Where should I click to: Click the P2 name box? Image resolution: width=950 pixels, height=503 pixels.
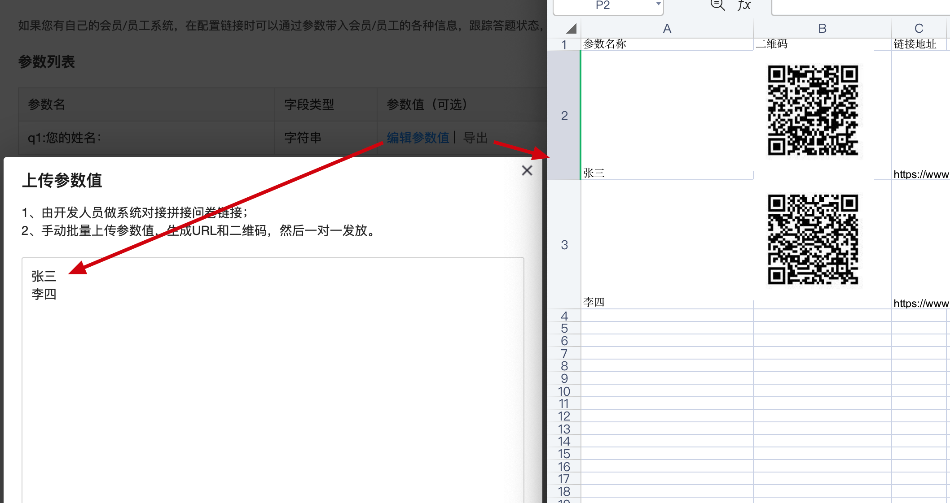coord(603,5)
